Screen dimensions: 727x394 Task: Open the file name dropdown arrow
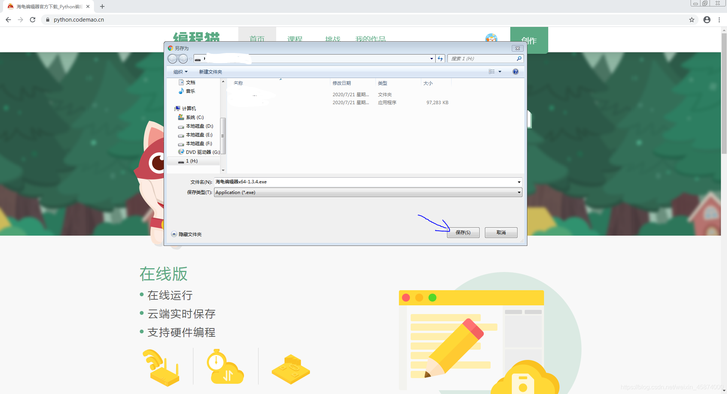[x=519, y=182]
